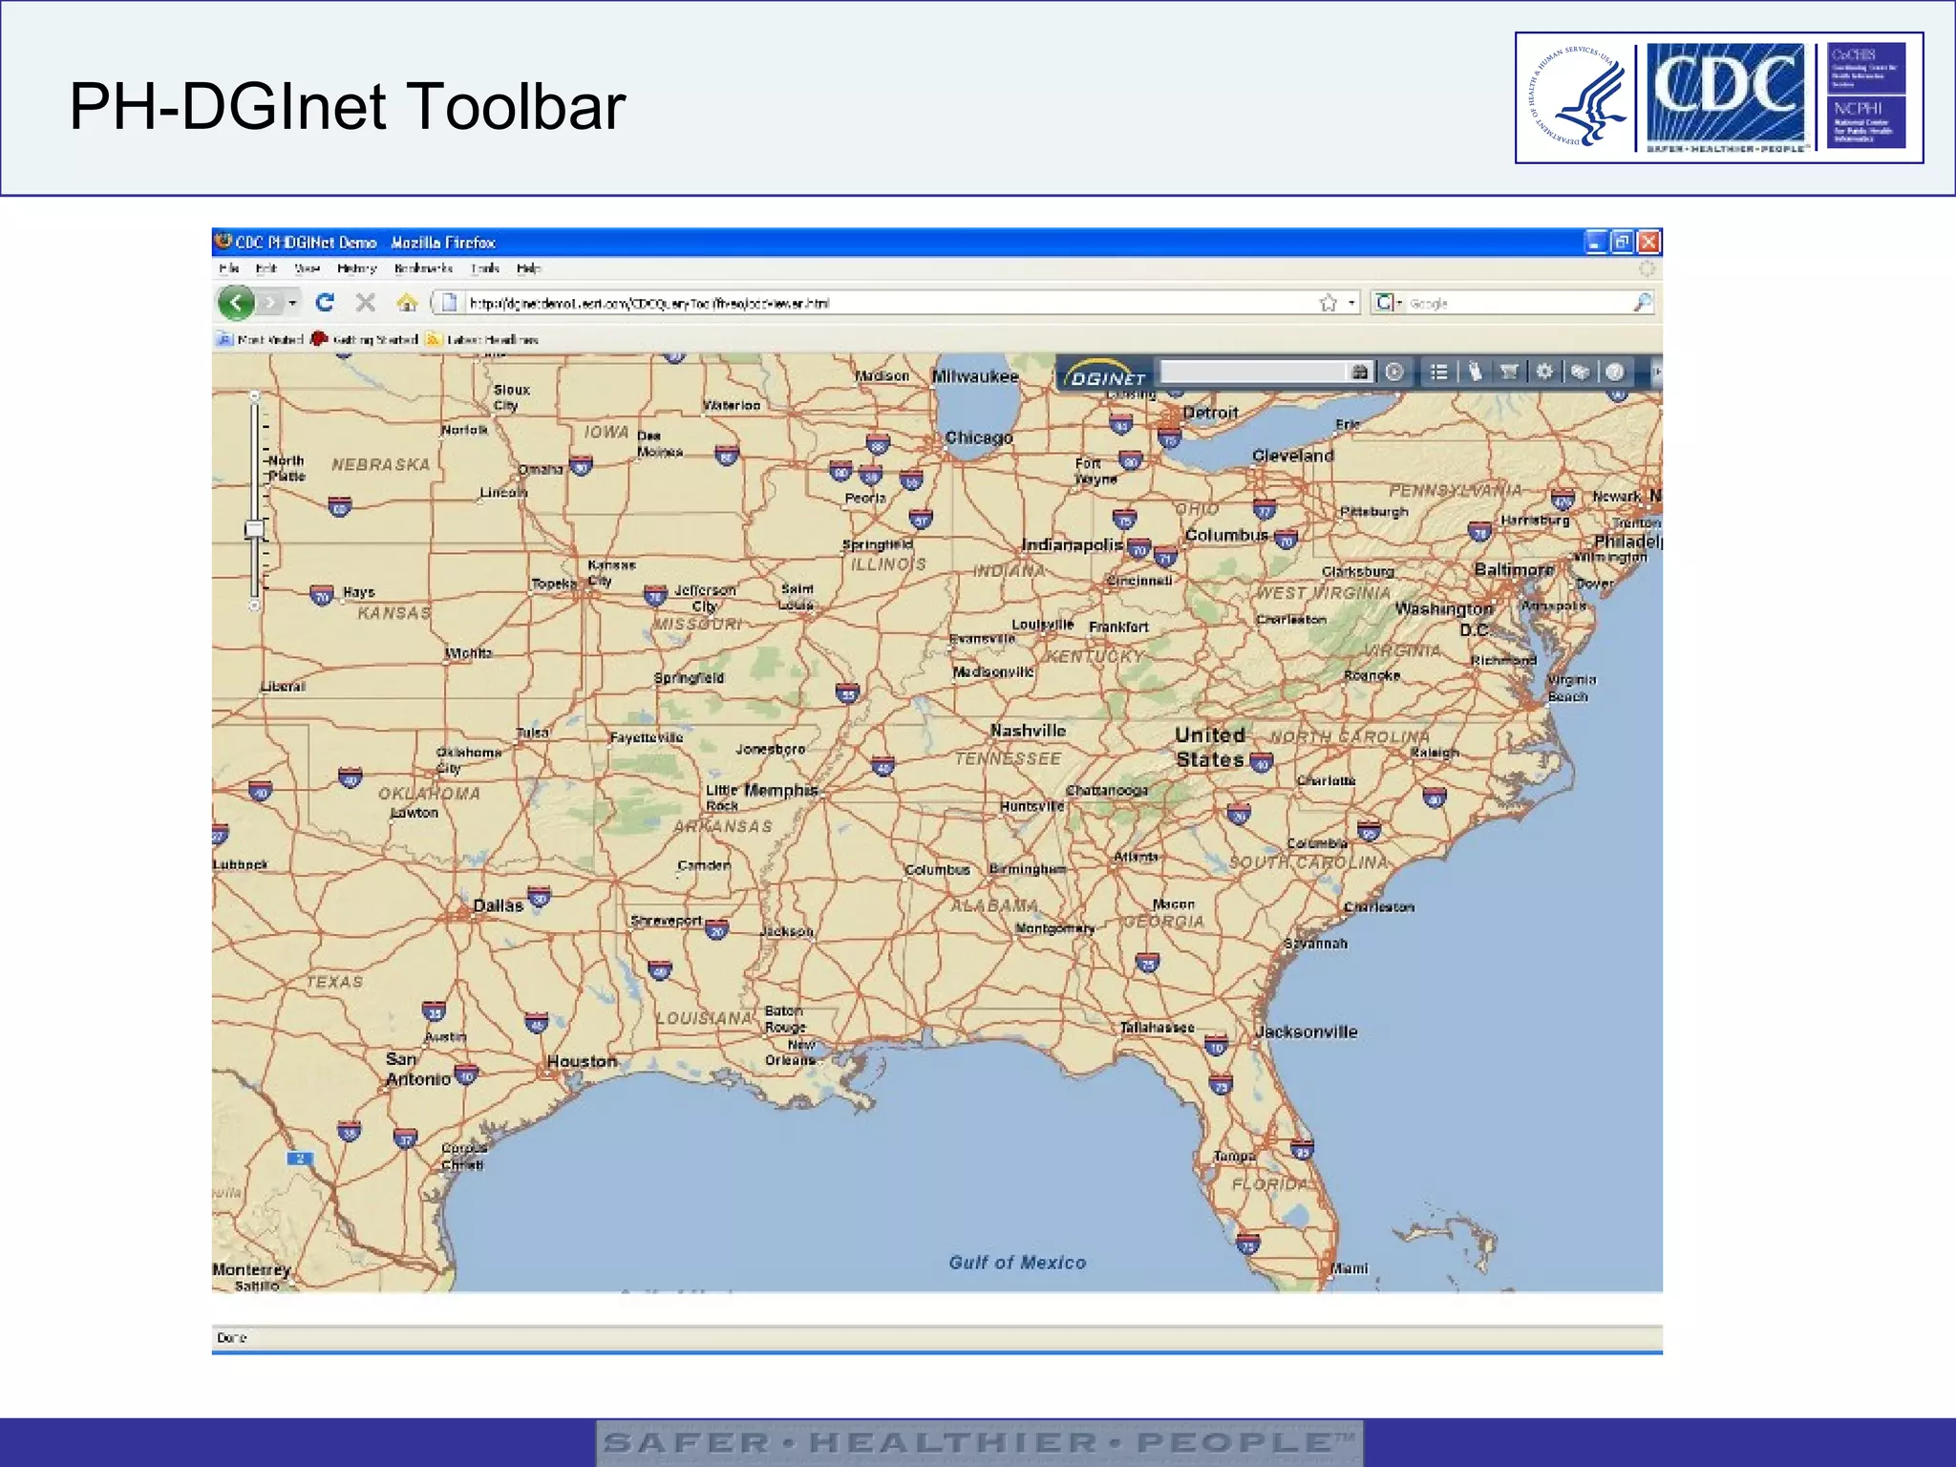The height and width of the screenshot is (1467, 1956).
Task: Bookmark this page with the star icon
Action: tap(1328, 303)
